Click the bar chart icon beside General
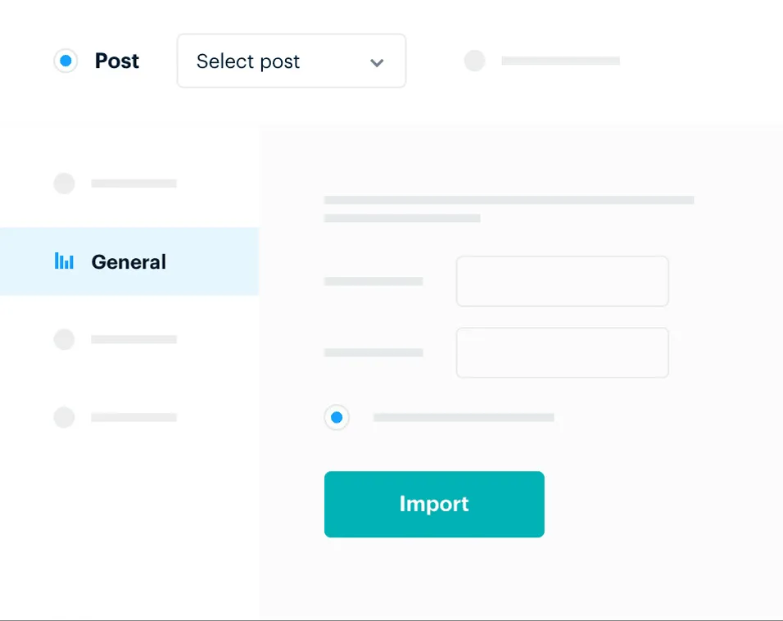The image size is (783, 621). click(x=64, y=261)
